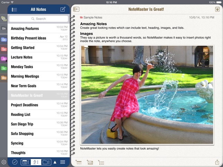Open the "Reading List" note
This screenshot has height=167, width=223.
(38, 114)
